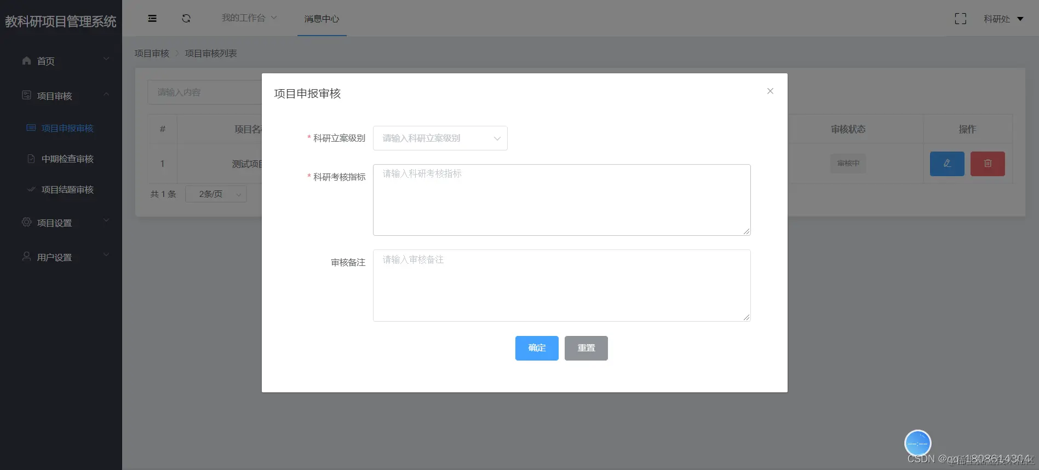Click the blue edit pencil icon button
This screenshot has width=1039, height=470.
(947, 164)
